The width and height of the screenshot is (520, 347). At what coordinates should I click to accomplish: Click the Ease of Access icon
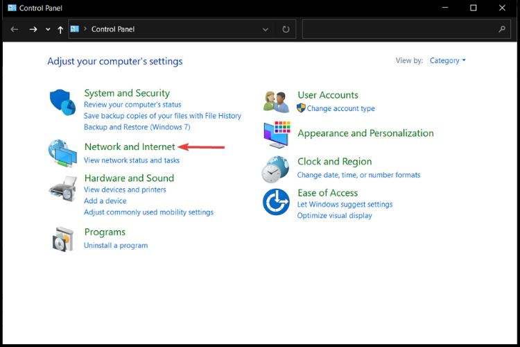pos(276,202)
